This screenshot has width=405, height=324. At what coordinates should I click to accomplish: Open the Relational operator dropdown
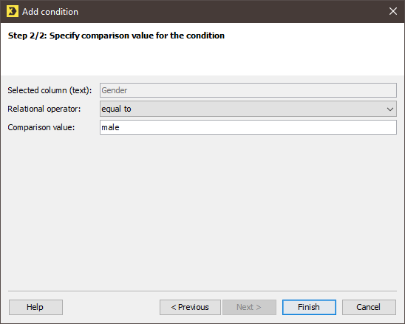[248, 109]
